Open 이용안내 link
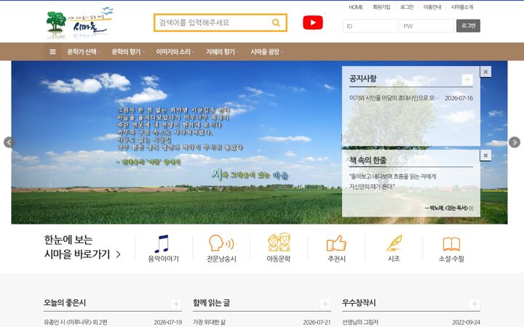524x327 pixels. (432, 7)
